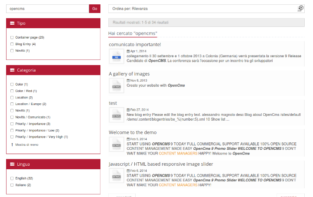Check the Location (2) checkbox
This screenshot has height=197, width=313.
(12, 97)
